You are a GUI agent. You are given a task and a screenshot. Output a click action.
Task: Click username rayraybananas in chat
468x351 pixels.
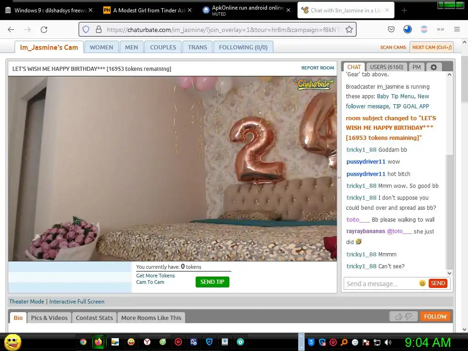click(x=366, y=231)
